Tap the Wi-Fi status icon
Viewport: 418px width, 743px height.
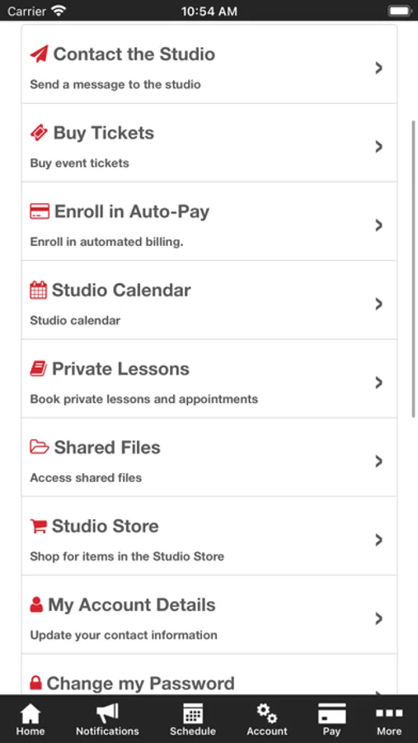(x=59, y=11)
